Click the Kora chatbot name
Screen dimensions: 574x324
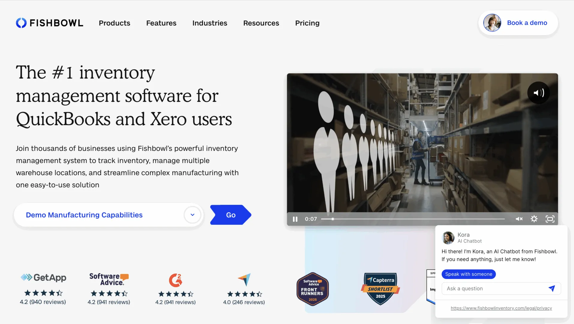pyautogui.click(x=464, y=235)
